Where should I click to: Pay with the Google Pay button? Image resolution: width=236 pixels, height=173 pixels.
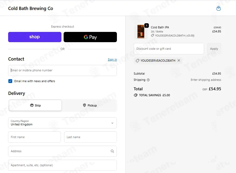90,37
